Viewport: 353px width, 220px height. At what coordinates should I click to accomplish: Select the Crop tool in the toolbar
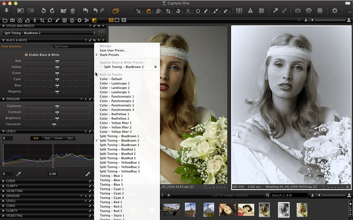(168, 11)
